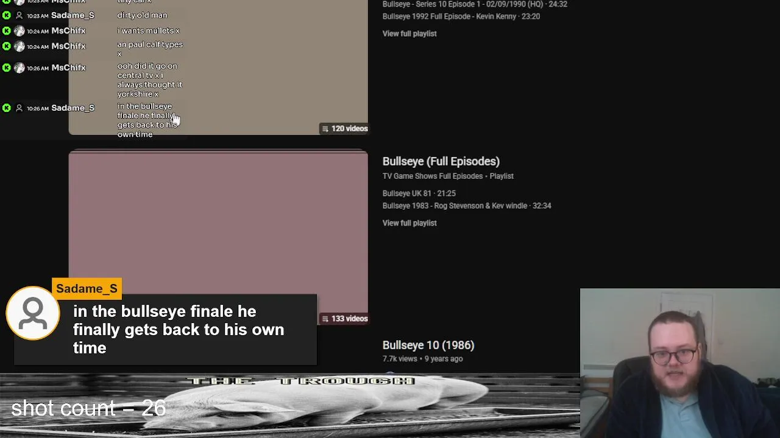Open Bullseye (Full Episodes) playlist title
This screenshot has width=780, height=438.
click(x=441, y=161)
